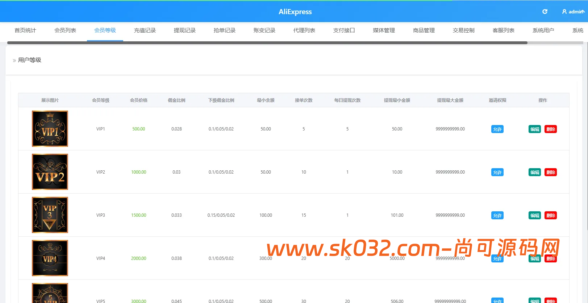Image resolution: width=588 pixels, height=303 pixels.
Task: Open the 首页统计 tab
Action: click(25, 30)
